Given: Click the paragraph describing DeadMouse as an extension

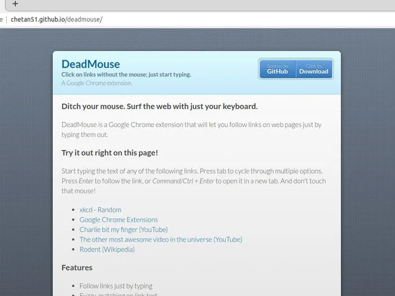Looking at the screenshot, I should coord(191,129).
